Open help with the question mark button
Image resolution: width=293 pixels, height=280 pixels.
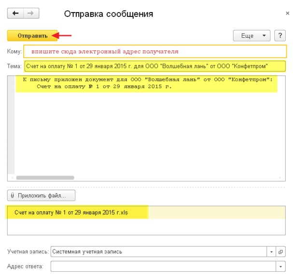[280, 36]
